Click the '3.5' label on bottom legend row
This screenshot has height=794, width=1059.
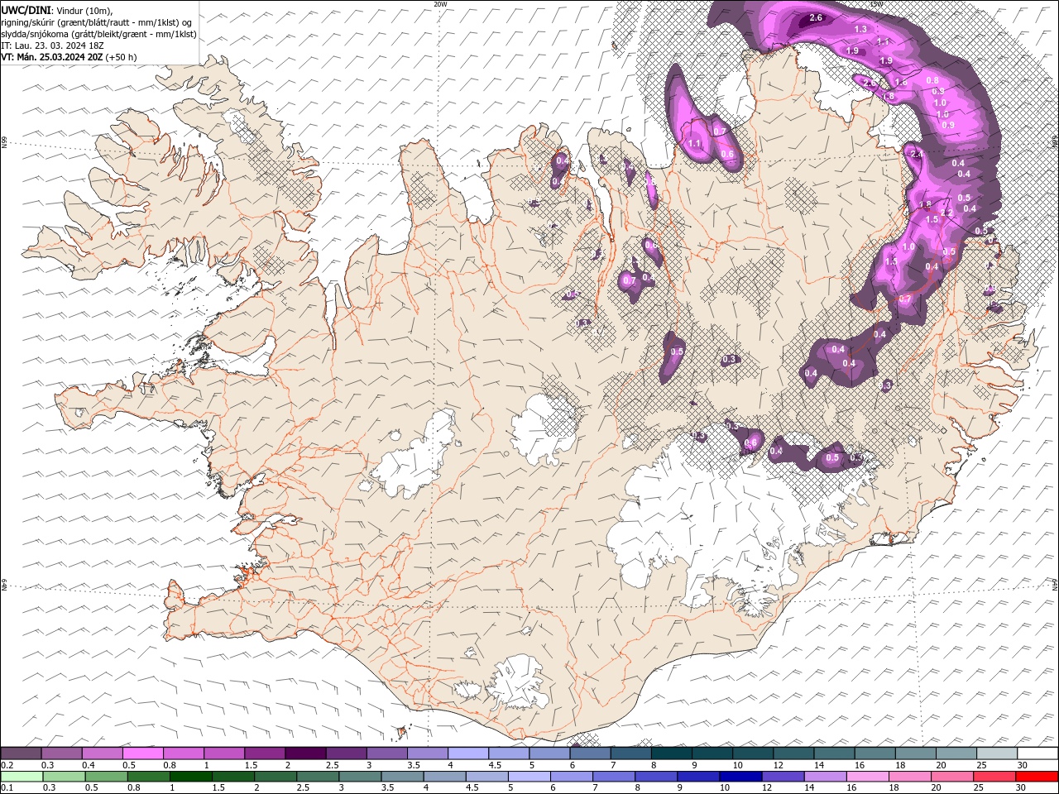386,788
